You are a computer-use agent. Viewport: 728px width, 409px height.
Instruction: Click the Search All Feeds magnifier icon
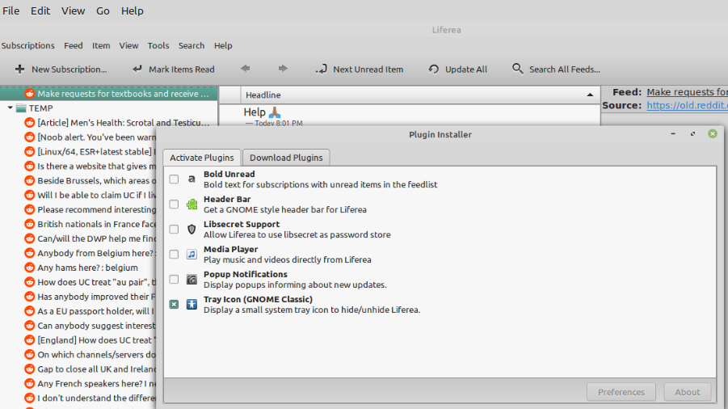518,70
